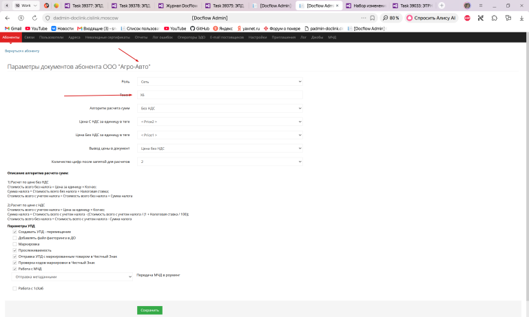Click the red ABP adblock extension icon
Image resolution: width=529 pixels, height=317 pixels.
(467, 18)
